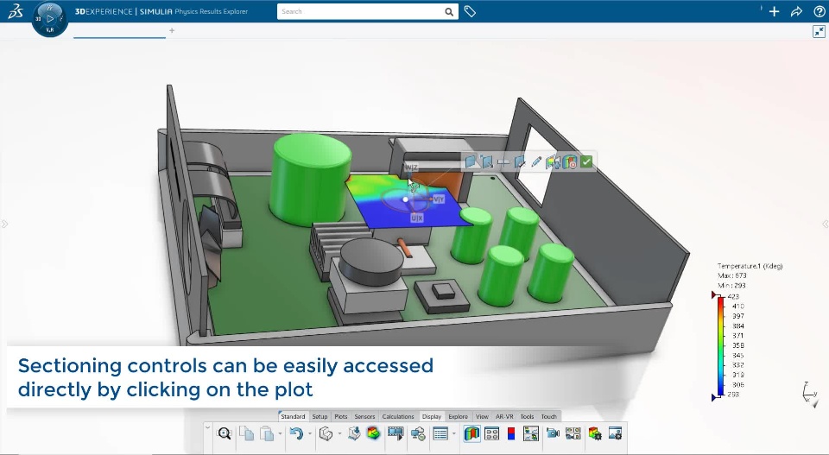Open the Sensors tab
The width and height of the screenshot is (829, 455).
[x=364, y=416]
